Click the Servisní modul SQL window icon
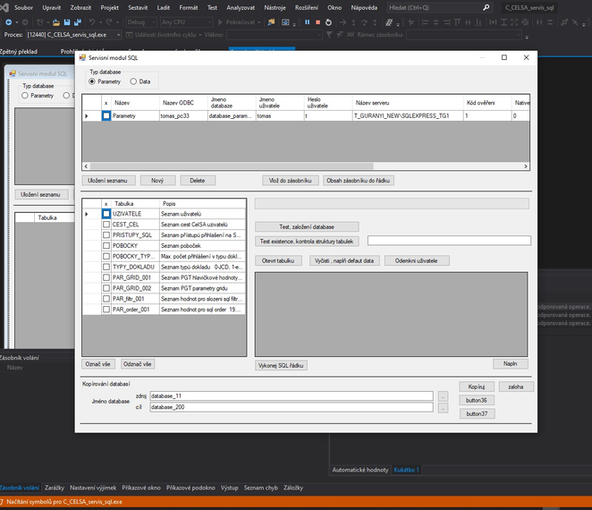 [x=82, y=57]
